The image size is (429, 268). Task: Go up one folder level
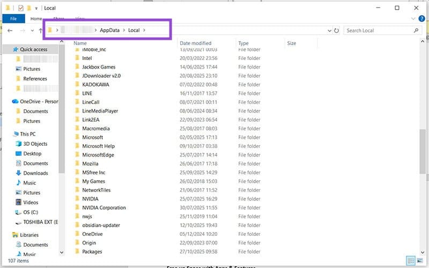(x=41, y=31)
